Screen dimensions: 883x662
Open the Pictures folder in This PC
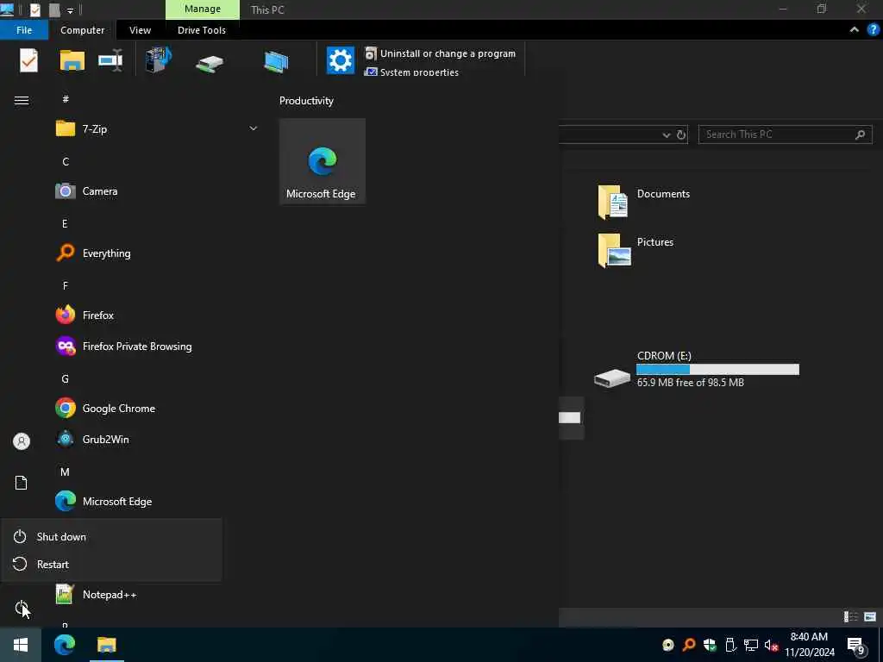click(x=636, y=250)
